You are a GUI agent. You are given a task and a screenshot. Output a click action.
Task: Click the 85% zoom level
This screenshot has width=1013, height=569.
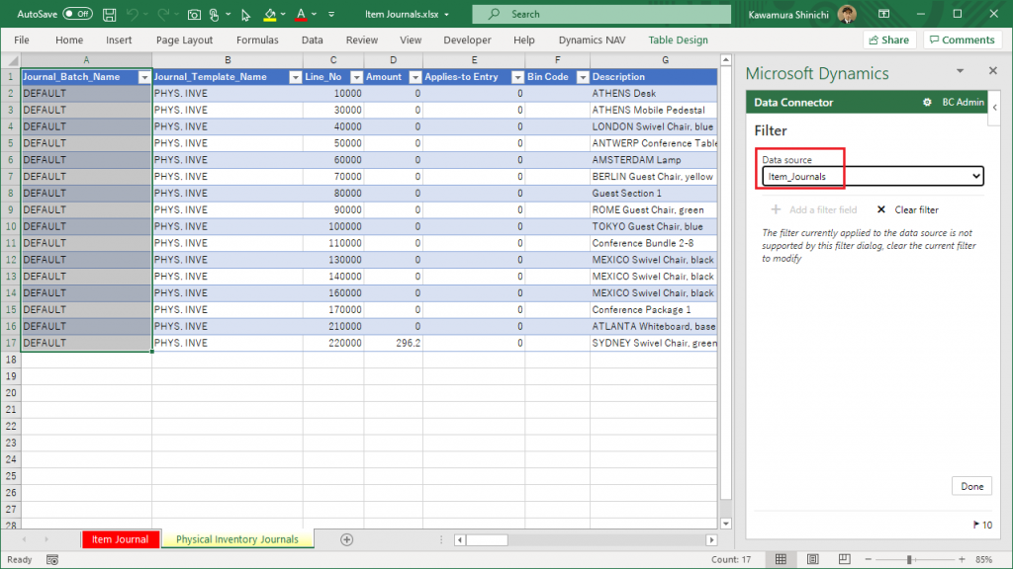coord(984,559)
